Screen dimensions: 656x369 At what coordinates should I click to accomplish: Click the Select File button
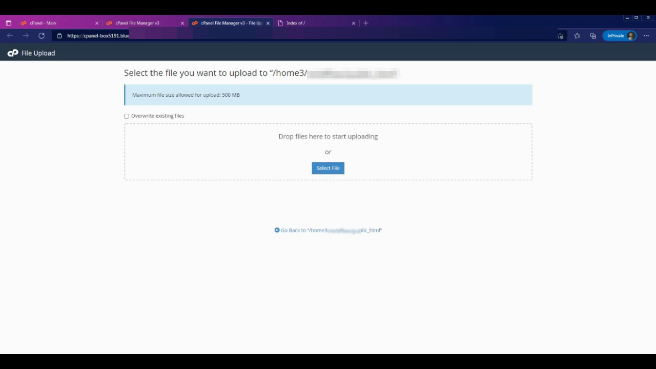328,168
